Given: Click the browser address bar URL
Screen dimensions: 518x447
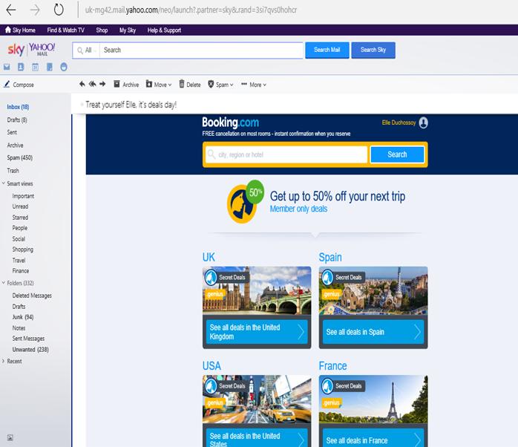Looking at the screenshot, I should (x=191, y=10).
